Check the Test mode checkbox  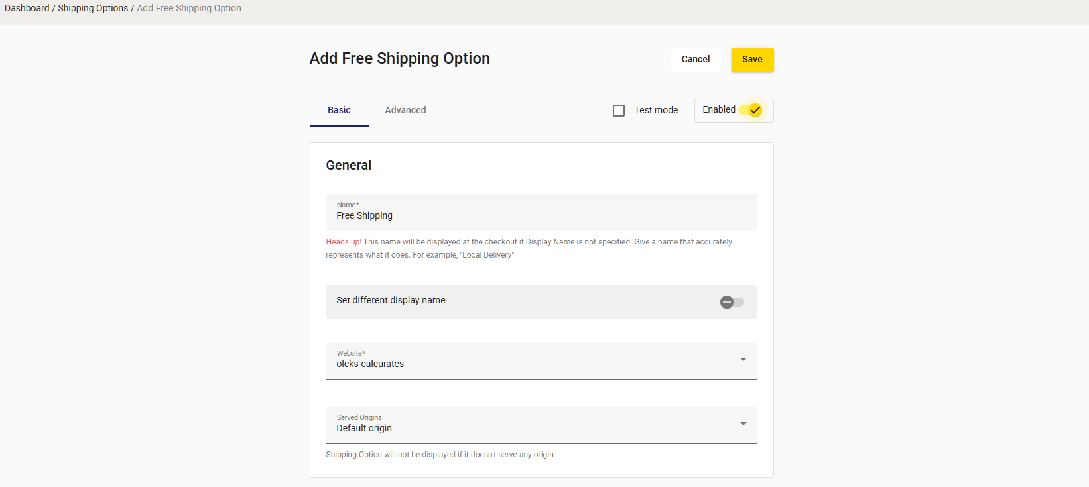pos(619,111)
